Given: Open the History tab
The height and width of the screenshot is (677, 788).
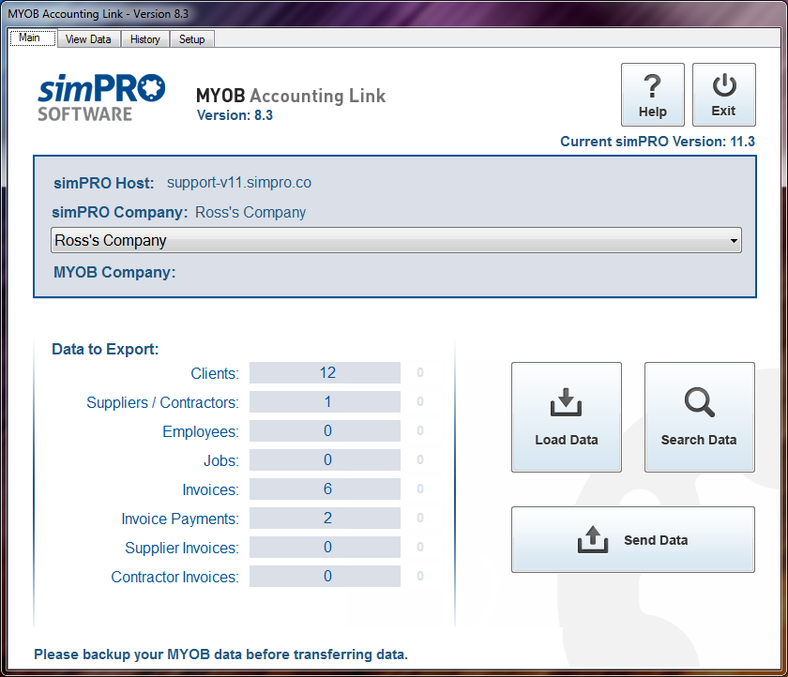Looking at the screenshot, I should (x=144, y=38).
